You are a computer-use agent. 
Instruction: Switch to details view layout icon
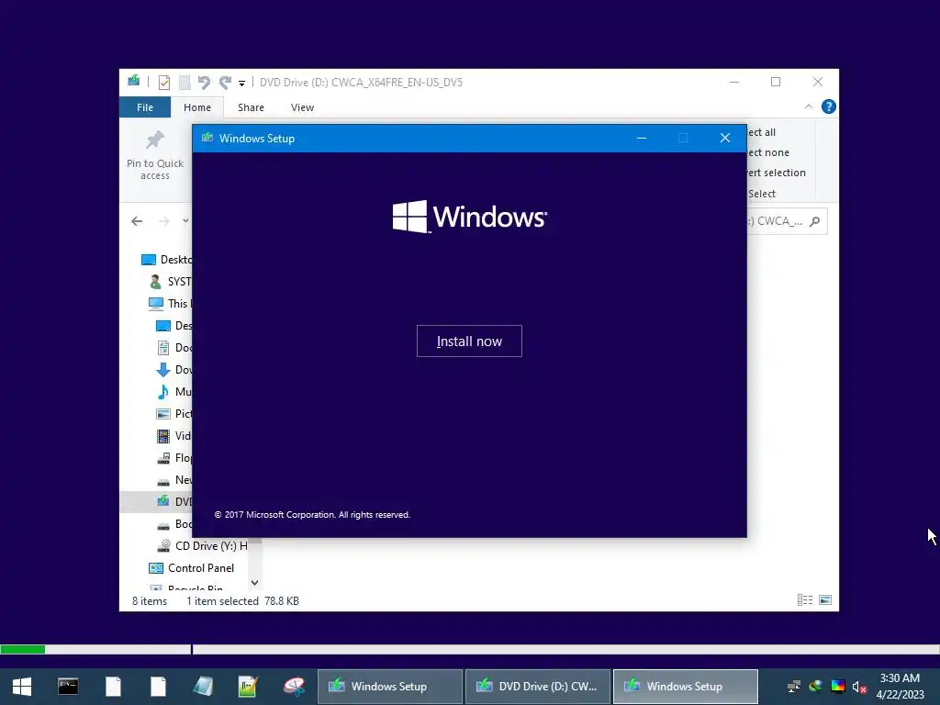click(x=805, y=600)
